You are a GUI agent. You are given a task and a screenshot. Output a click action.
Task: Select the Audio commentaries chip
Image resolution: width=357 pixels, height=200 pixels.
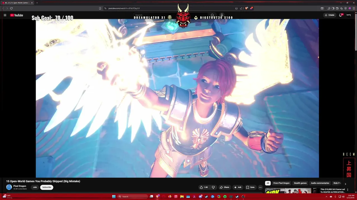(320, 183)
